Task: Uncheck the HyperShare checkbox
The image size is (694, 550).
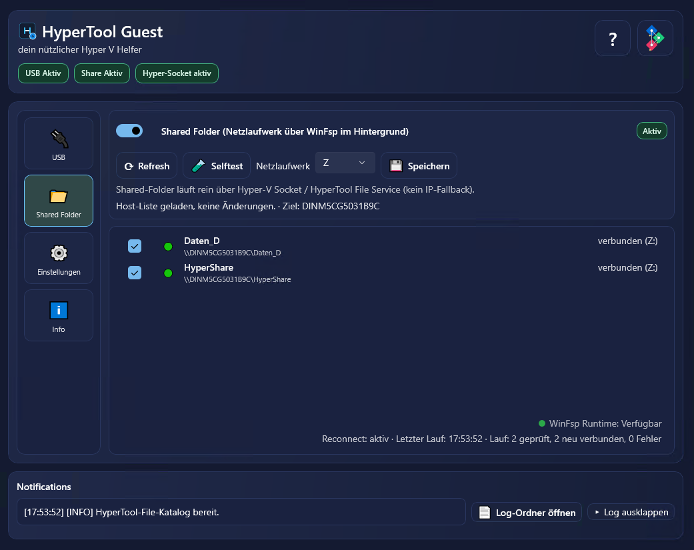Action: (135, 273)
